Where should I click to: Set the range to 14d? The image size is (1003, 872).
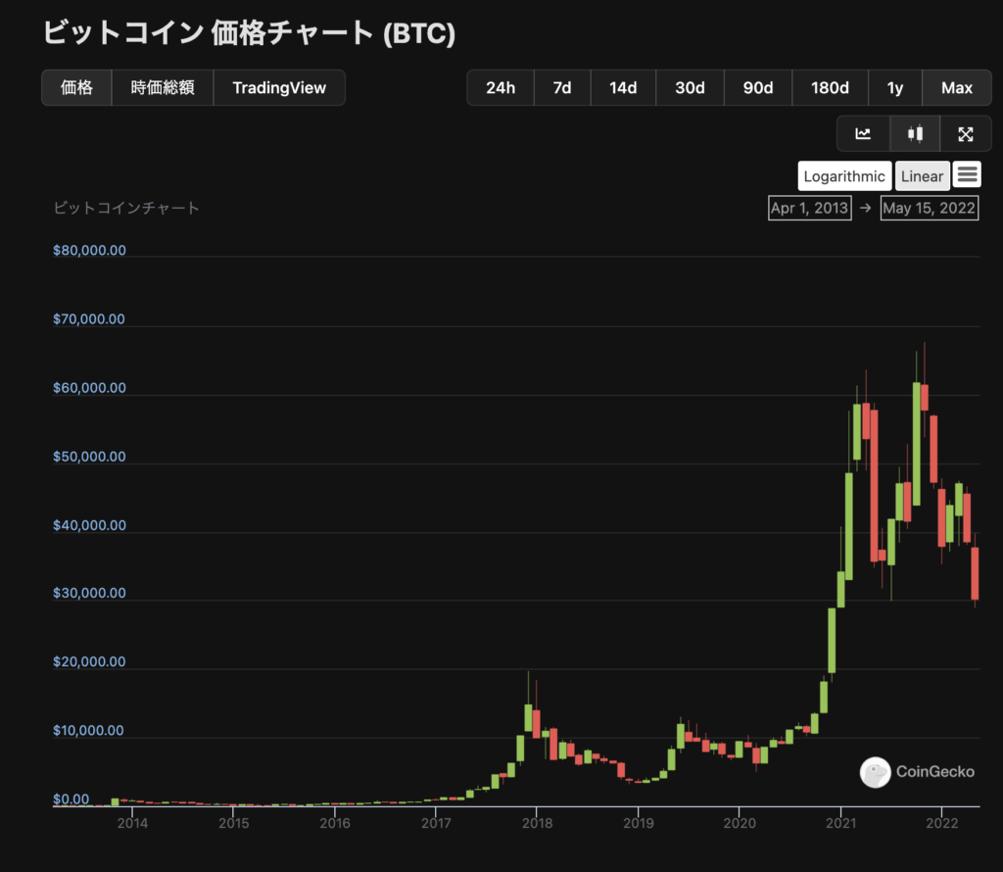coord(623,87)
